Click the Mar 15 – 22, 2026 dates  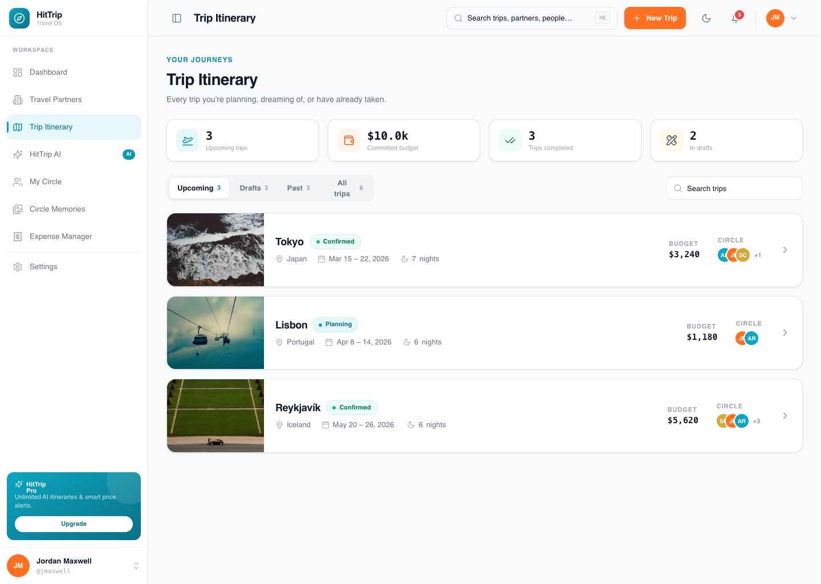pos(359,259)
